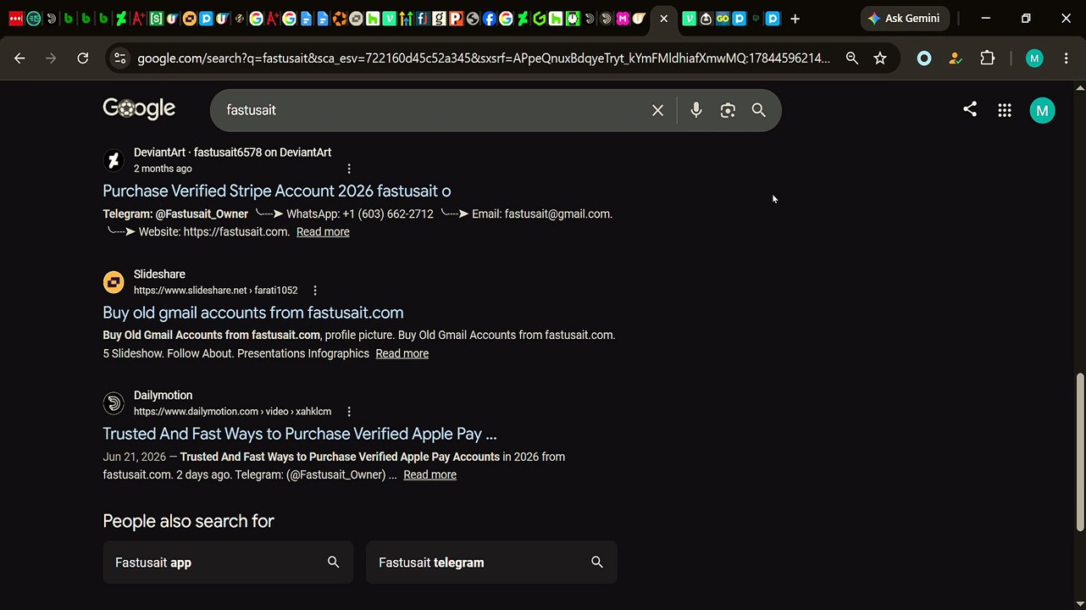The height and width of the screenshot is (610, 1086).
Task: Click dailymotion.com › video › xahklcm URL
Action: click(x=233, y=411)
